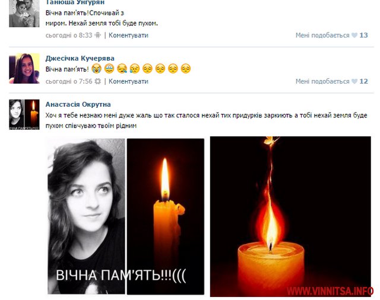Click Коментувати under the 7:56 comment
380x300 pixels.
click(x=128, y=81)
